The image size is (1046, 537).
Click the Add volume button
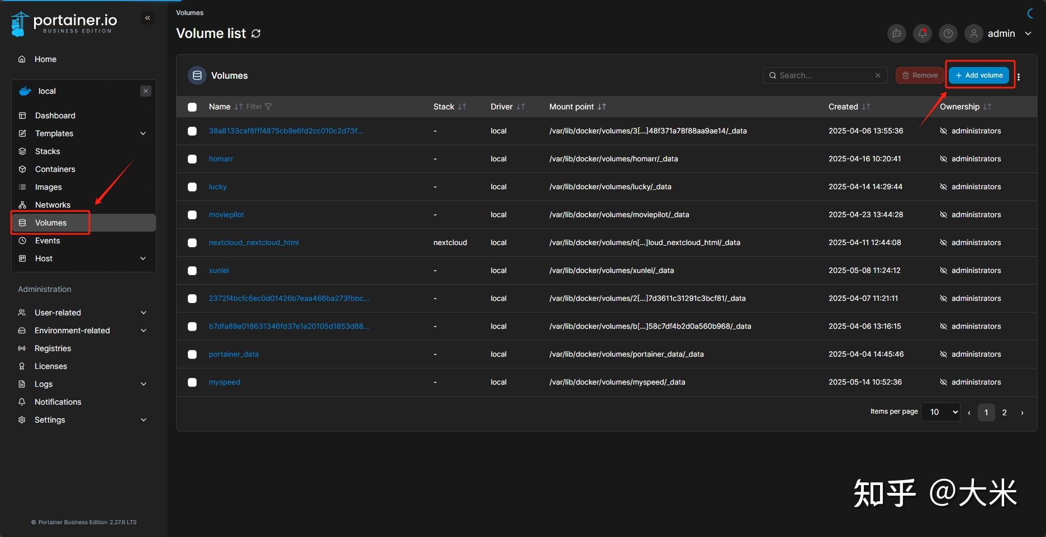tap(979, 75)
